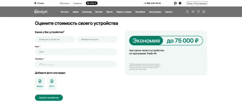The image size is (242, 111).
Task: Open the Выберите модель selector
Action: pos(97,39)
